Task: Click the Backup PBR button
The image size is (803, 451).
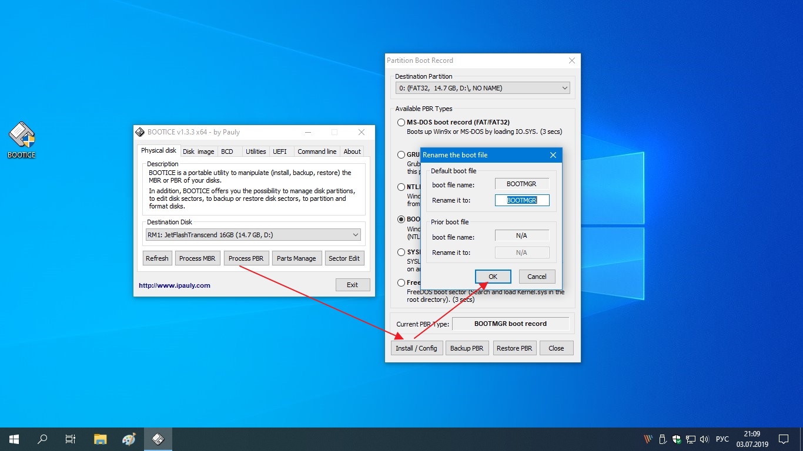Action: click(x=467, y=348)
